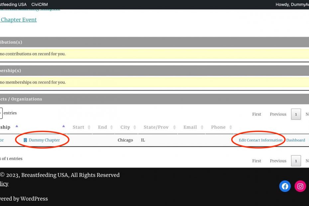
Task: Go to First page in lower pagination
Action: coord(257,161)
